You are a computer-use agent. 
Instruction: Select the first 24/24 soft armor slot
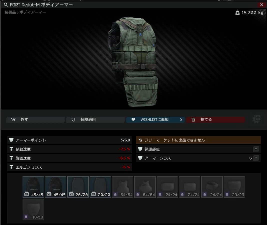(167, 187)
